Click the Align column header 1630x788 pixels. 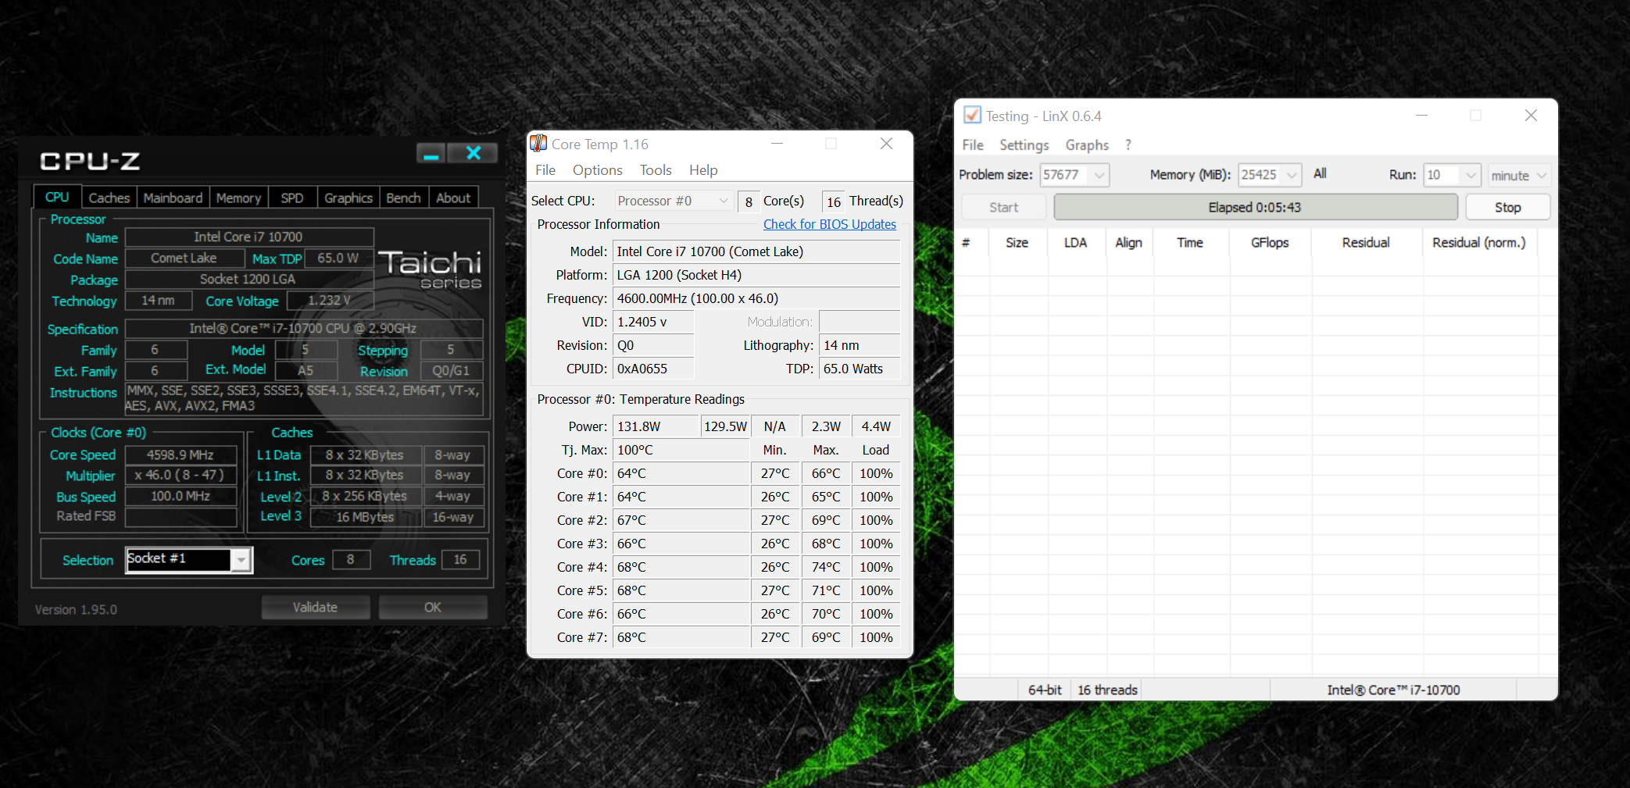pyautogui.click(x=1129, y=243)
